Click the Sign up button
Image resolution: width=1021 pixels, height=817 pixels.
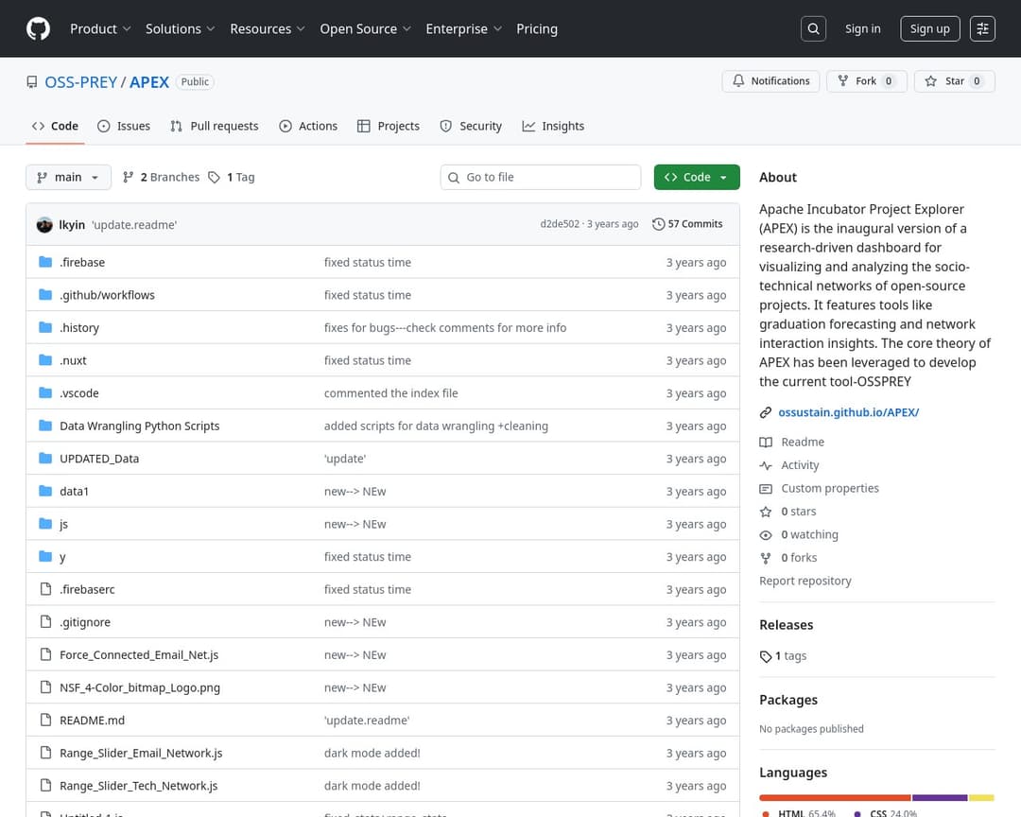929,28
